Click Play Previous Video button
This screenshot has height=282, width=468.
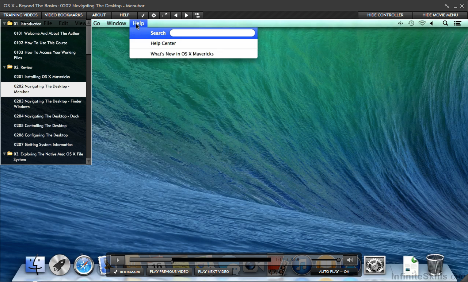coord(169,272)
